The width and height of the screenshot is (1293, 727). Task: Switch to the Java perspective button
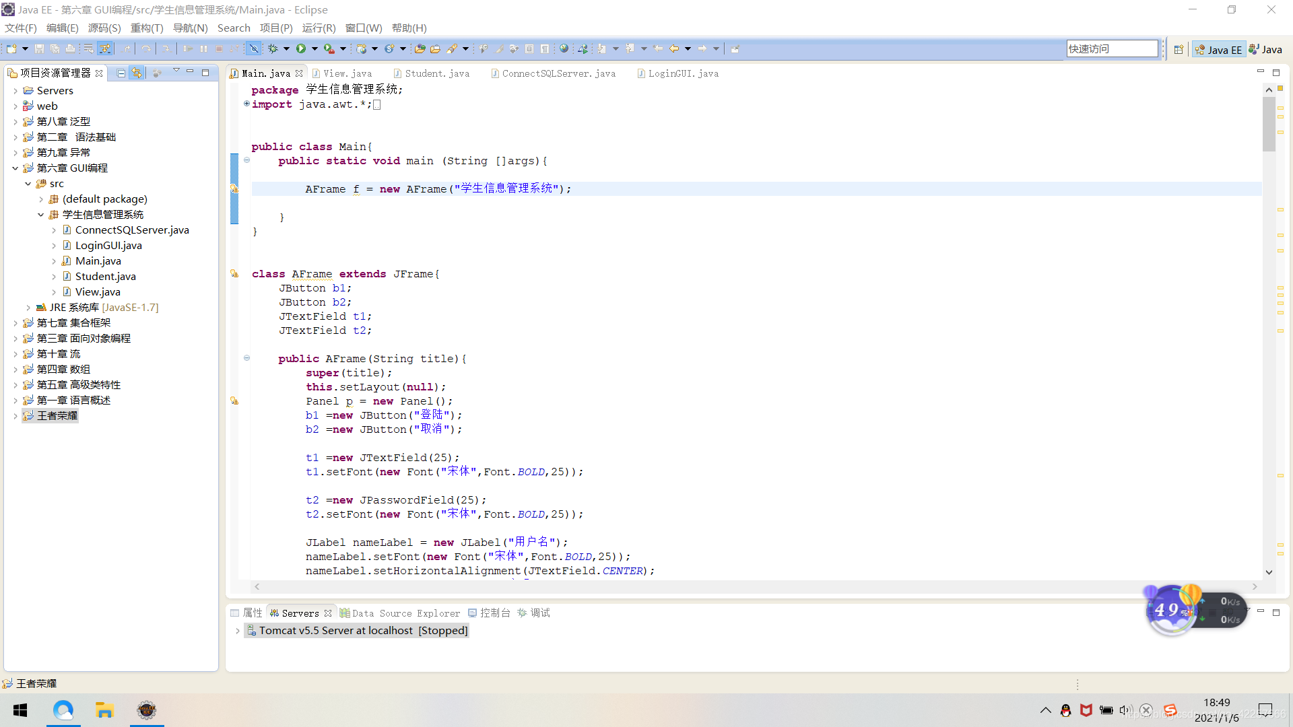(1265, 49)
